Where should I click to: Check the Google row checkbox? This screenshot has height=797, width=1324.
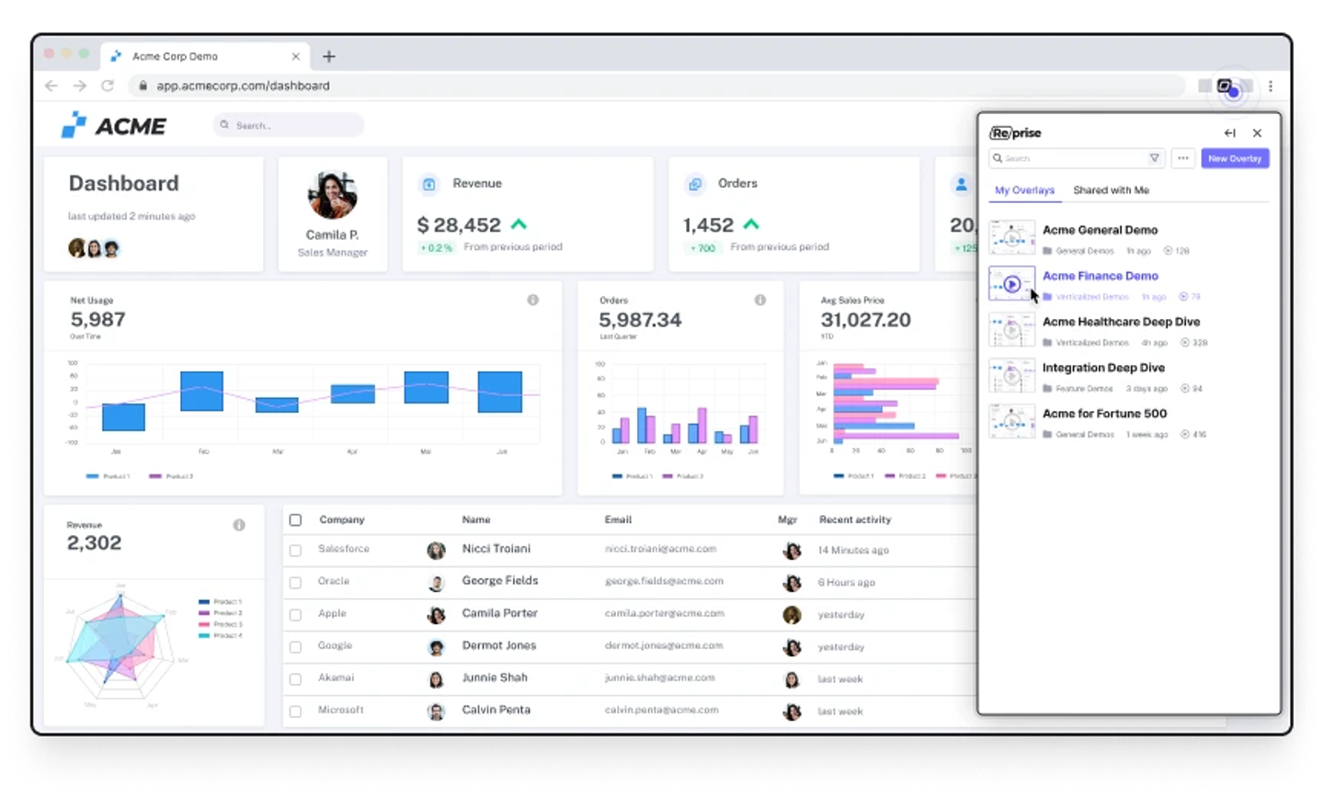[x=295, y=647]
